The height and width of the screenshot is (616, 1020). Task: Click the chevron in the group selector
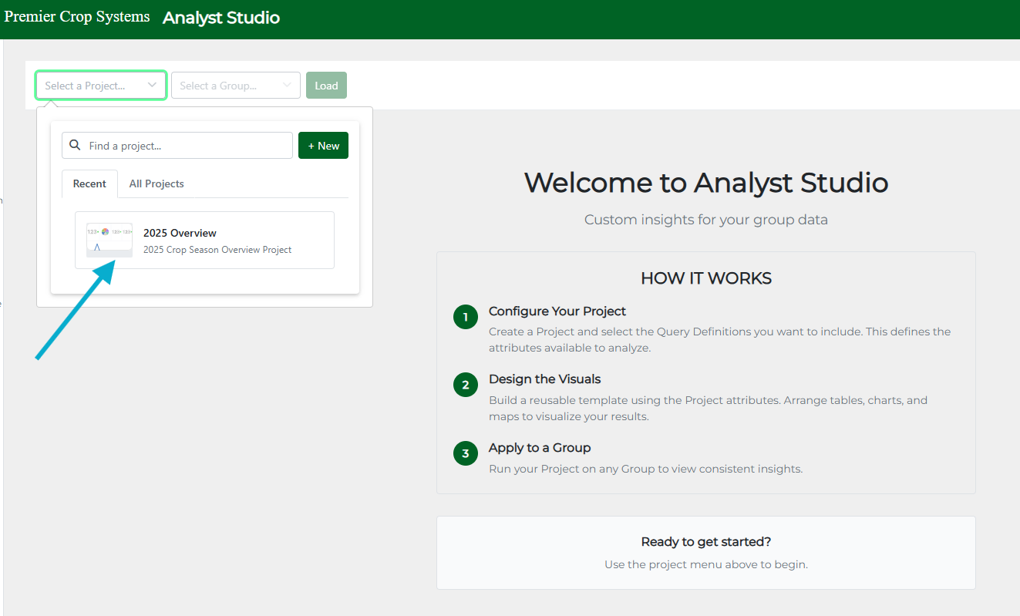(x=287, y=86)
